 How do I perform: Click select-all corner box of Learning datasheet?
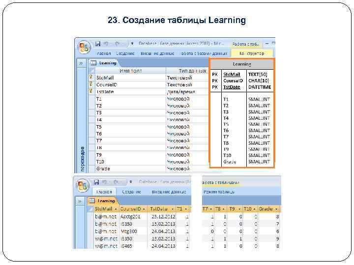point(90,209)
